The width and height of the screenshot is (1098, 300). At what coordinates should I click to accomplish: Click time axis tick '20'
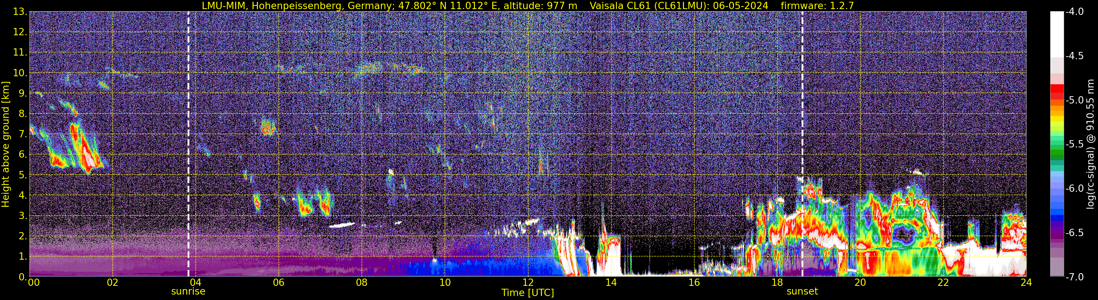tap(860, 283)
